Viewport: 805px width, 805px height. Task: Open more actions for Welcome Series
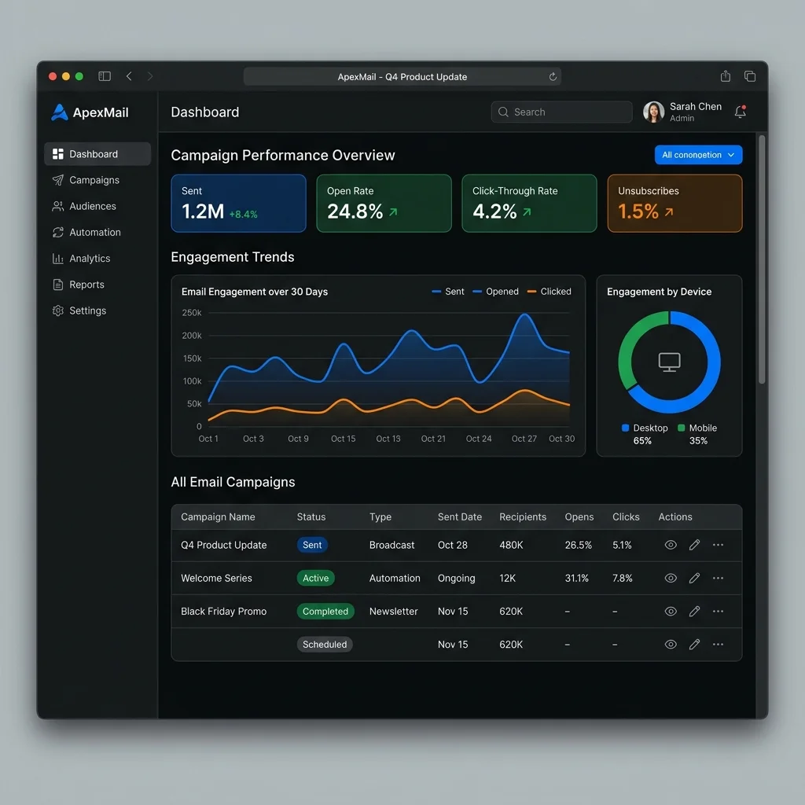coord(718,578)
